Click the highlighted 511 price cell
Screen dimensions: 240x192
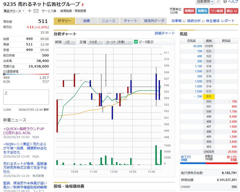(209, 97)
